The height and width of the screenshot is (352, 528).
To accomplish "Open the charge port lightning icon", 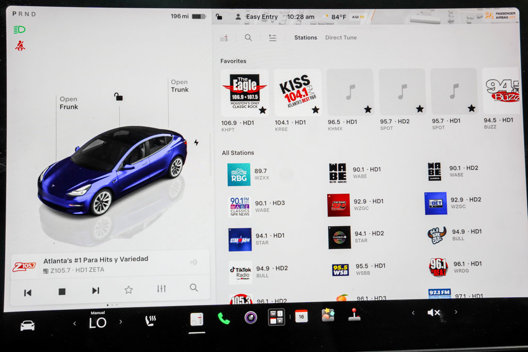I will pyautogui.click(x=196, y=142).
